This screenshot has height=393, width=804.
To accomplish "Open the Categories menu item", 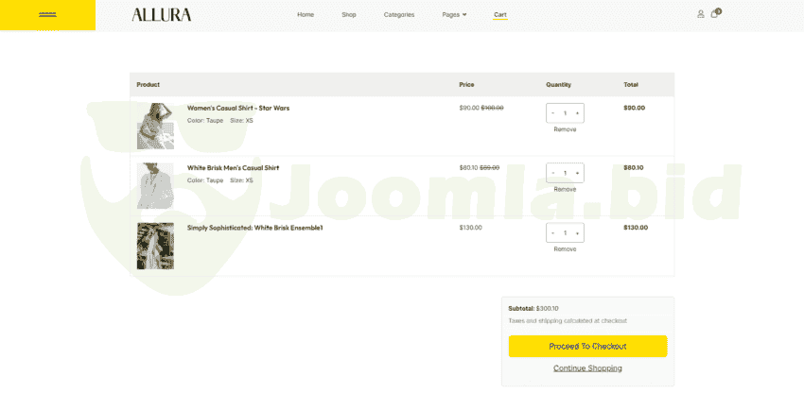I will [399, 14].
